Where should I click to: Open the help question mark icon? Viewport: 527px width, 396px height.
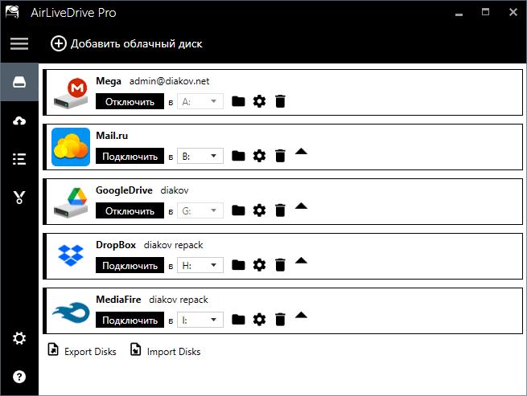tap(19, 376)
